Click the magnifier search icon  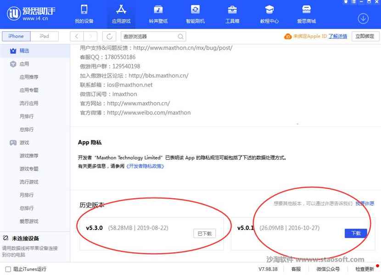point(180,36)
